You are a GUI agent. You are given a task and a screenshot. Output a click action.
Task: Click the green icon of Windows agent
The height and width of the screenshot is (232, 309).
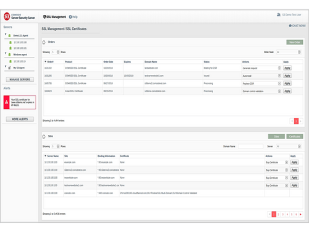(x=9, y=54)
